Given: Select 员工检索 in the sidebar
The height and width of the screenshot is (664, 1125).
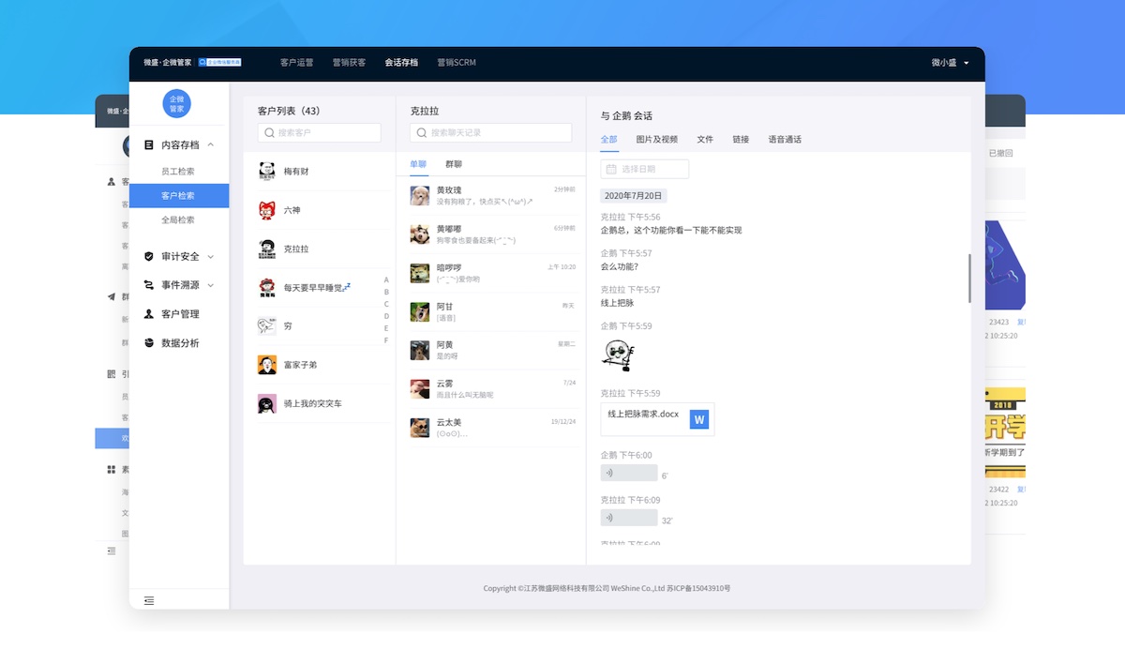Looking at the screenshot, I should tap(178, 172).
